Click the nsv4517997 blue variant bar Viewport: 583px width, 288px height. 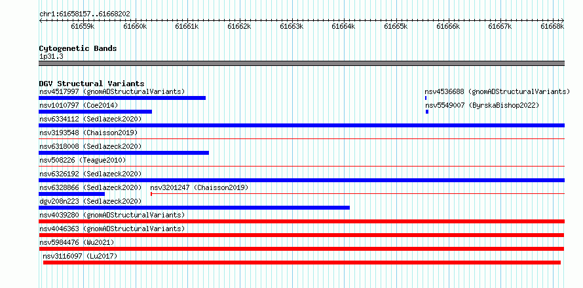122,98
